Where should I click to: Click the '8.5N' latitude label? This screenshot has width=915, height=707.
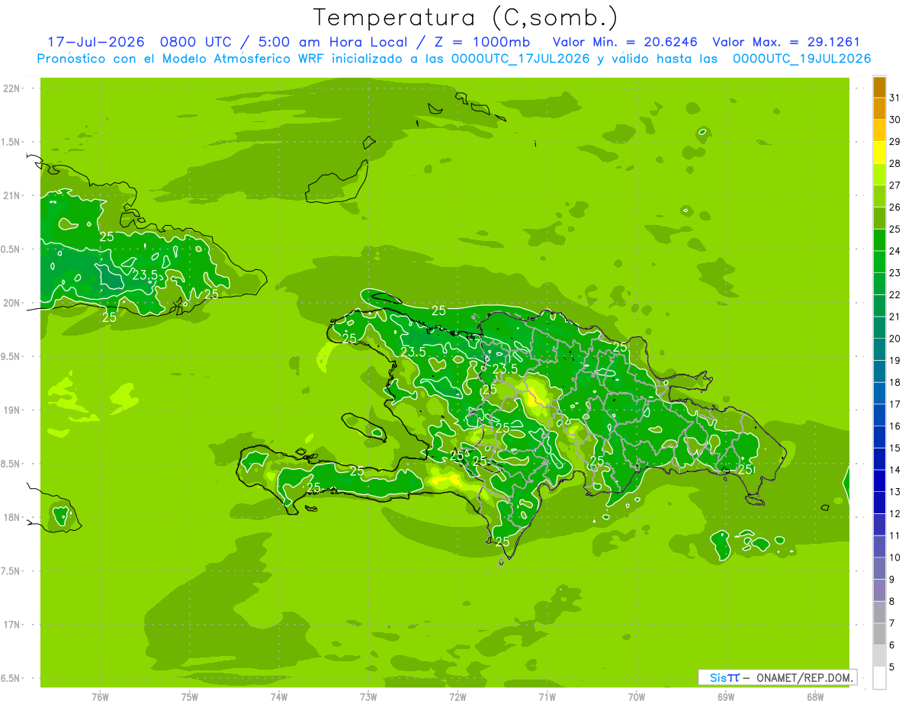(11, 464)
